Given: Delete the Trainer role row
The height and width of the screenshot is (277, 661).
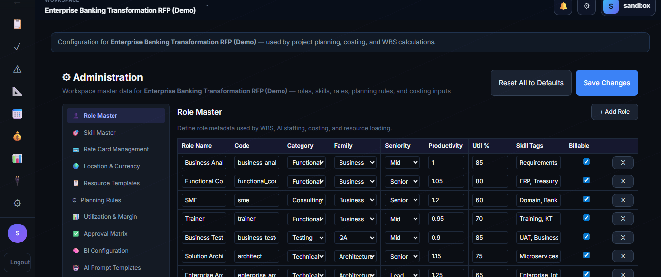Looking at the screenshot, I should (623, 219).
